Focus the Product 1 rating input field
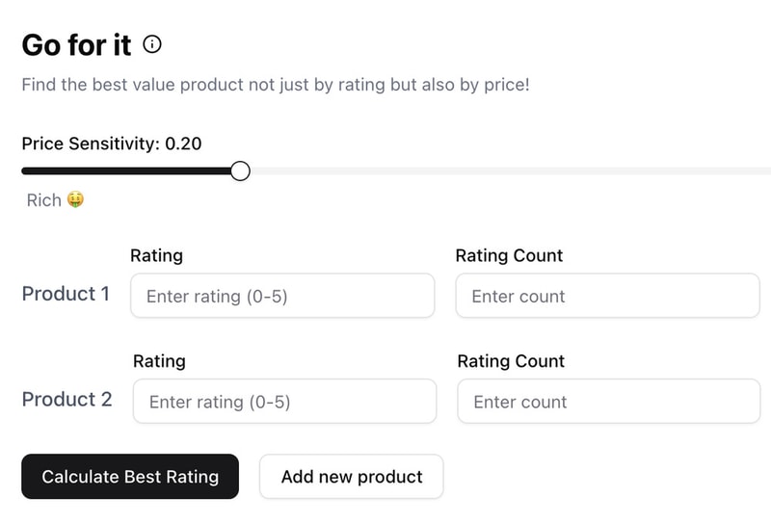This screenshot has height=523, width=771. click(282, 297)
